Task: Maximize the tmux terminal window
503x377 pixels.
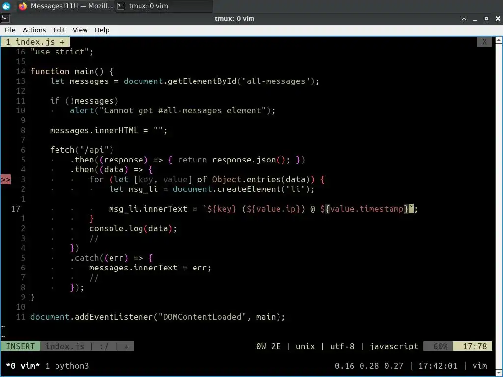Action: (486, 19)
